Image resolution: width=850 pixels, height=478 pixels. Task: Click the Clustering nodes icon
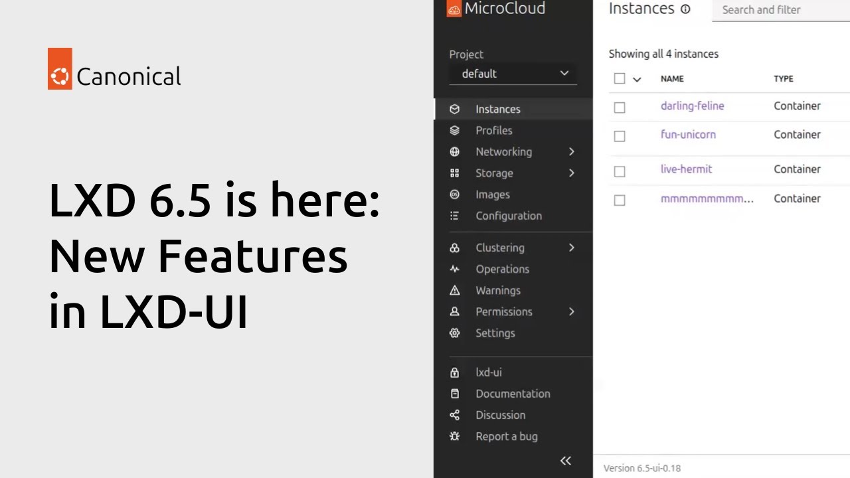click(x=454, y=248)
